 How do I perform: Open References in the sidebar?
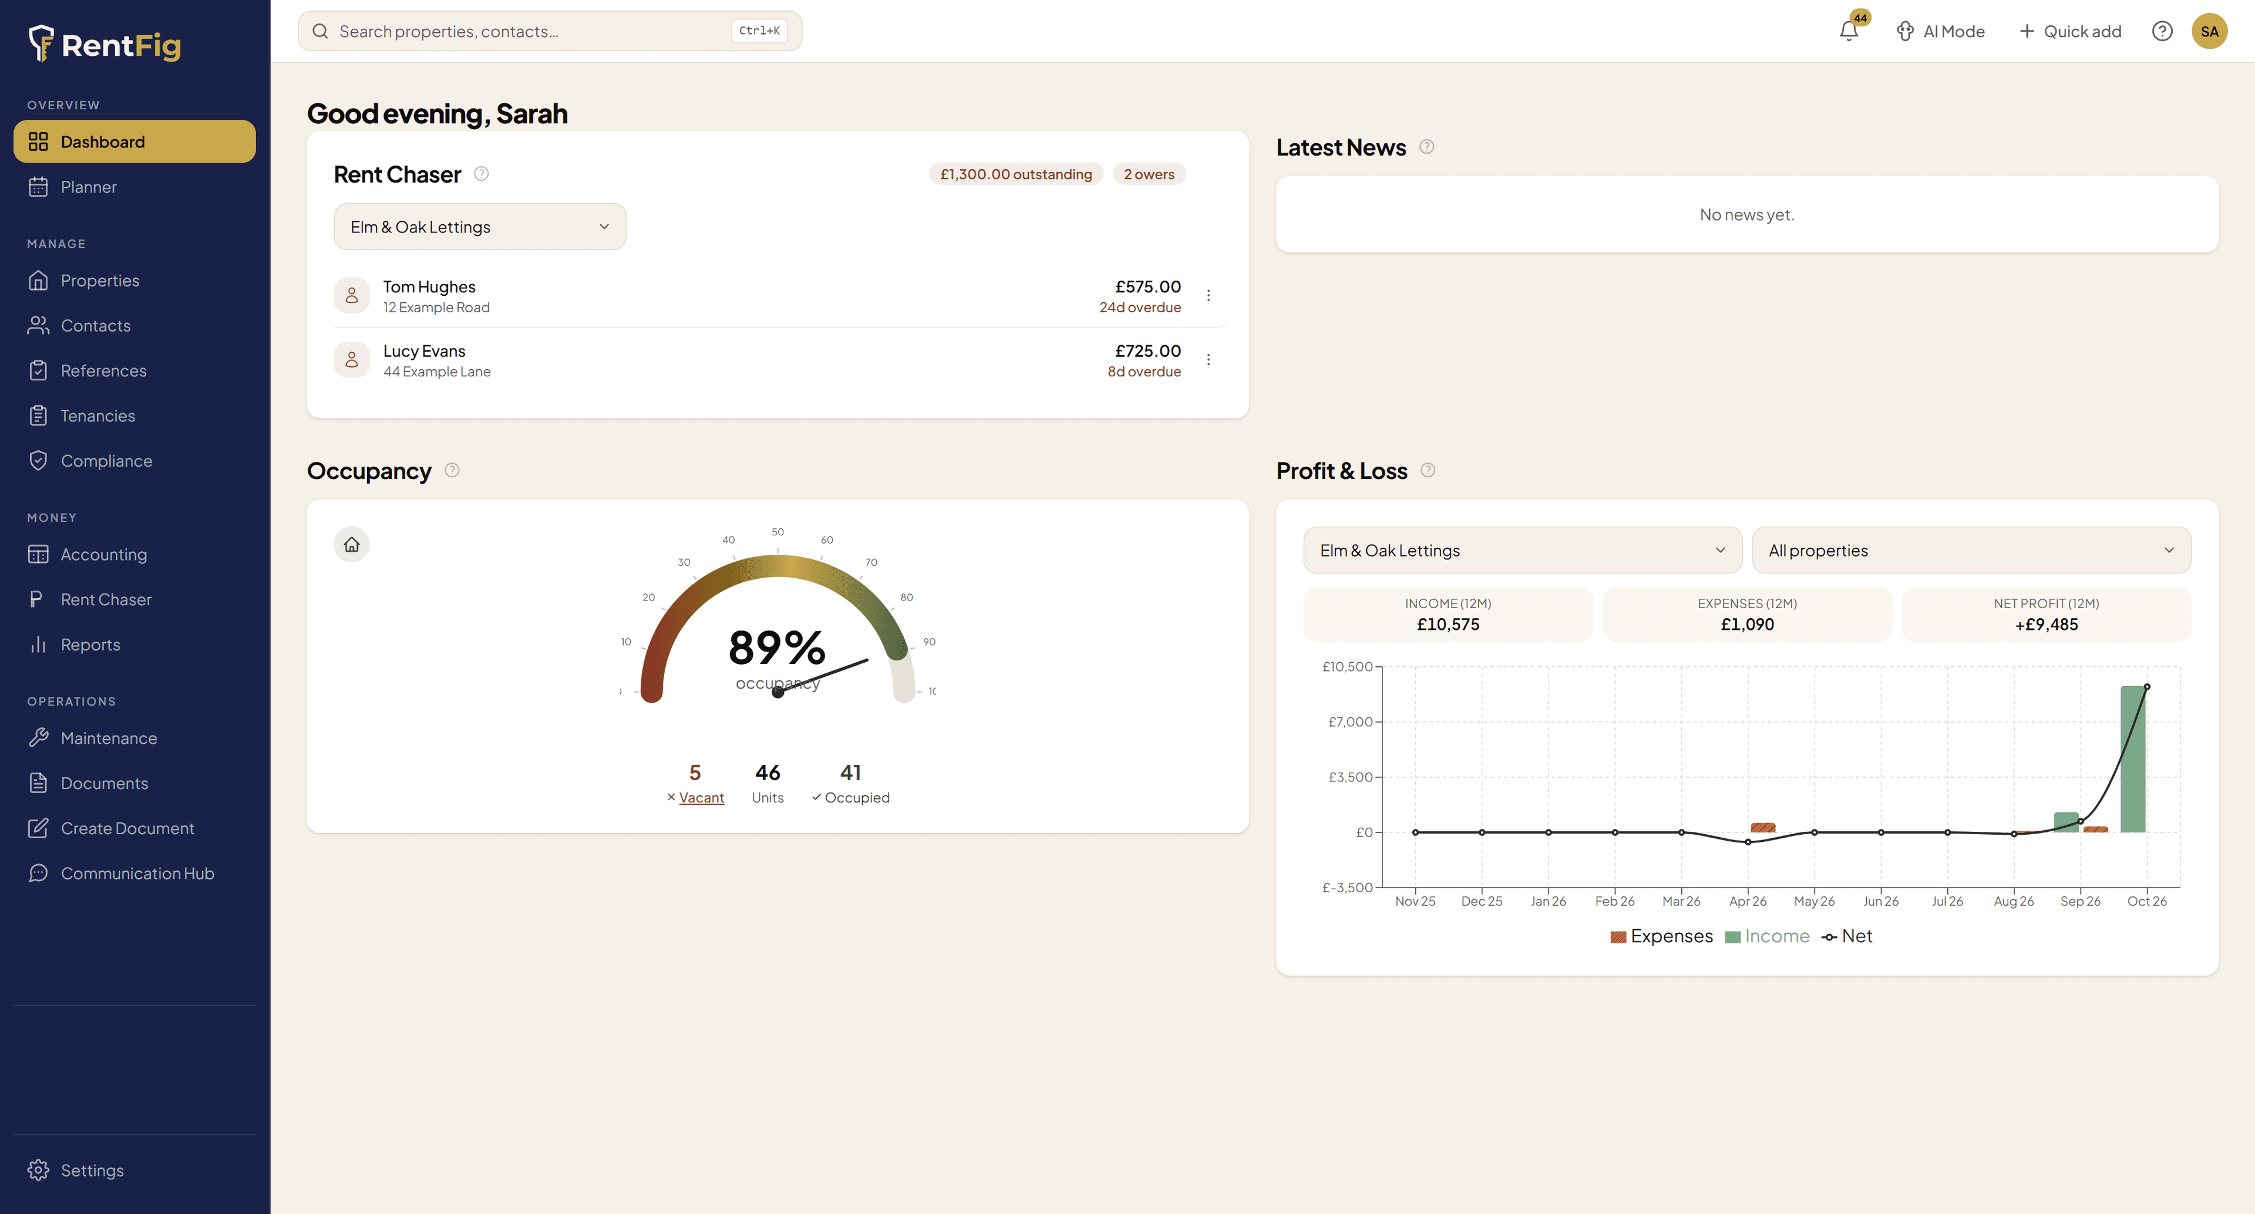click(x=135, y=370)
